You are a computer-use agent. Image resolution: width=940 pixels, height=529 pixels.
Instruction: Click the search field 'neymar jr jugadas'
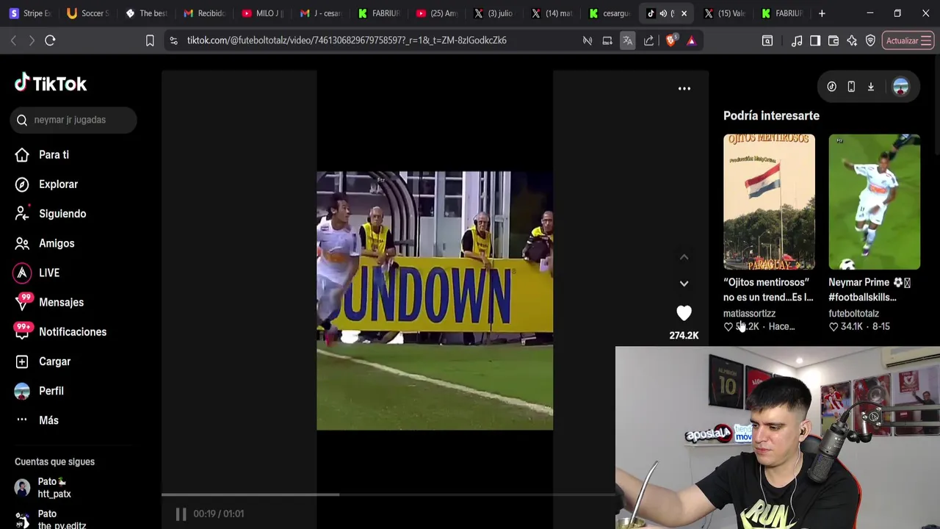click(x=73, y=120)
